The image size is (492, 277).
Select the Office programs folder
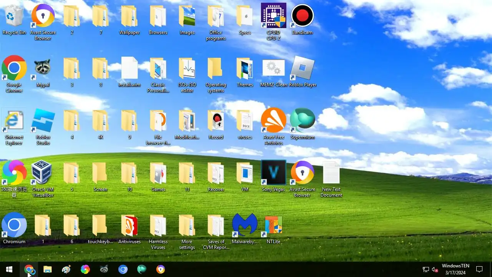click(x=216, y=22)
